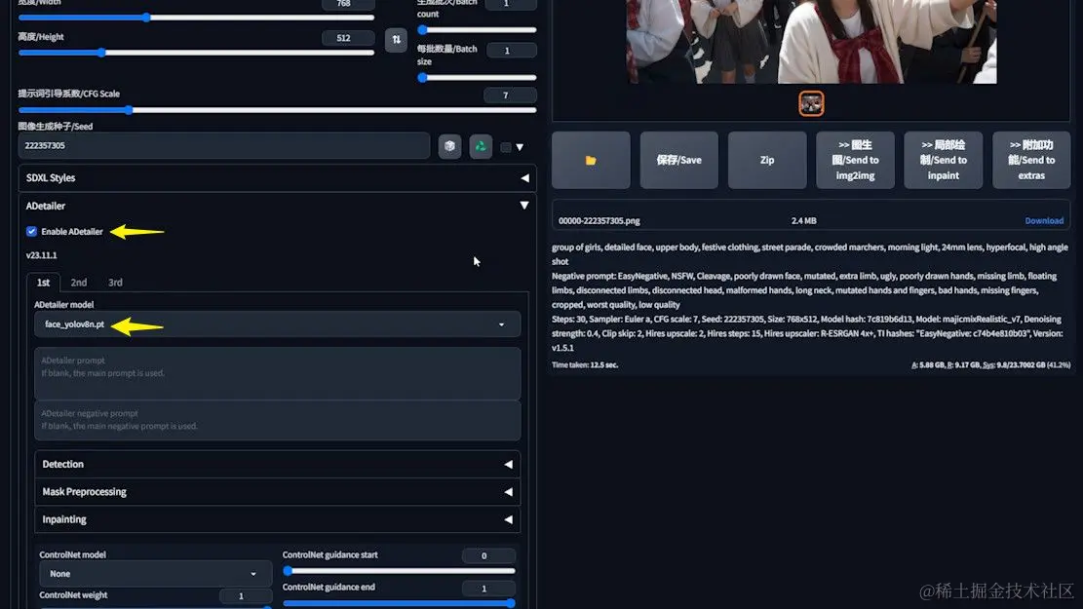1083x609 pixels.
Task: Toggle the Extra seed checkbox
Action: (506, 147)
